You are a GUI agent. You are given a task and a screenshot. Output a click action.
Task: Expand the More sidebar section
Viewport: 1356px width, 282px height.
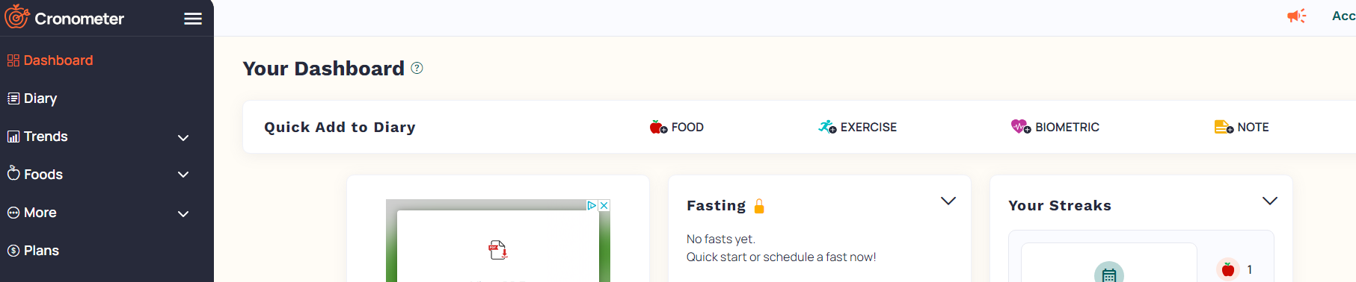(x=183, y=213)
